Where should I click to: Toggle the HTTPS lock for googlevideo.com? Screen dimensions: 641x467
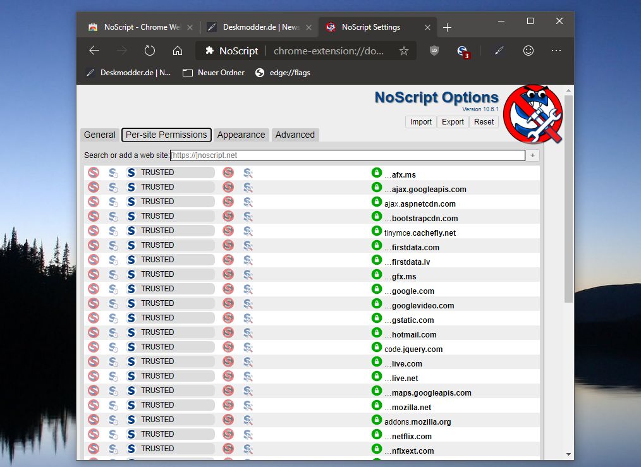click(x=377, y=303)
